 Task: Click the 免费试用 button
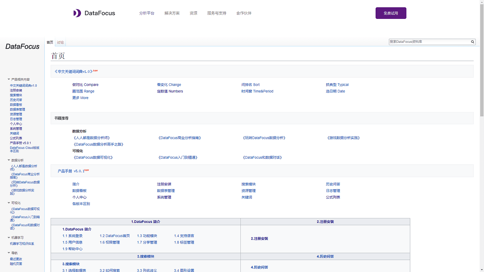point(391,13)
